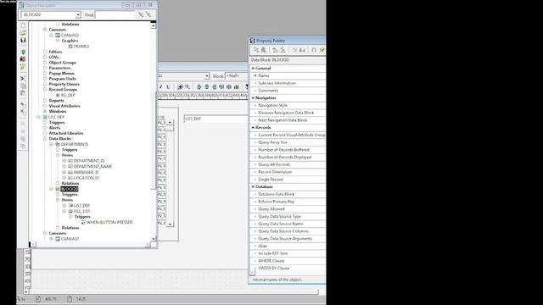Viewport: 543px width, 305px height.
Task: Click the Run Form Debug icon in navigator toolbar
Action: pyautogui.click(x=23, y=59)
